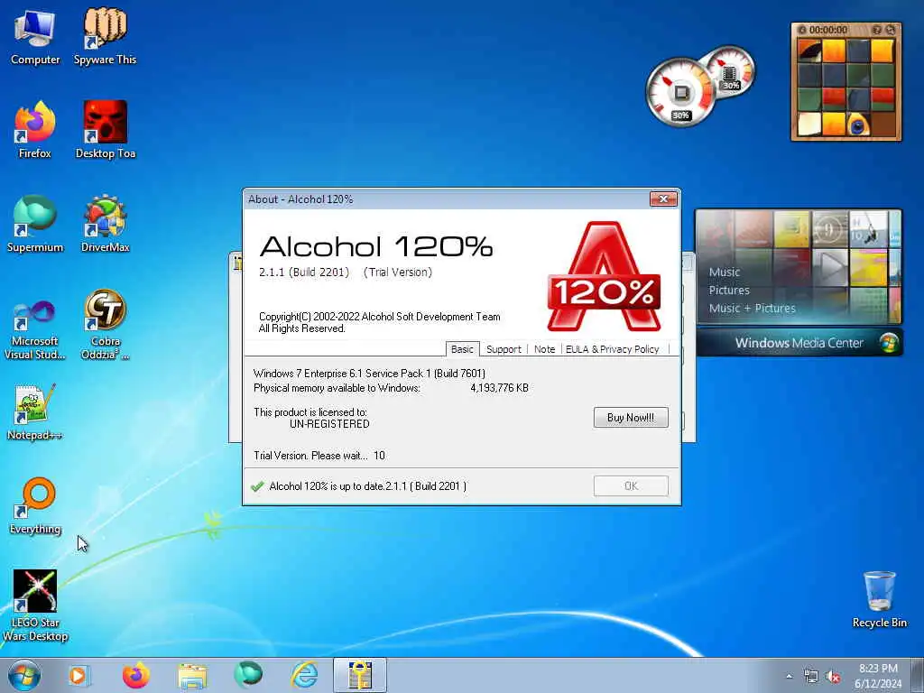The width and height of the screenshot is (924, 693).
Task: Open Firefox from the taskbar
Action: coord(136,675)
